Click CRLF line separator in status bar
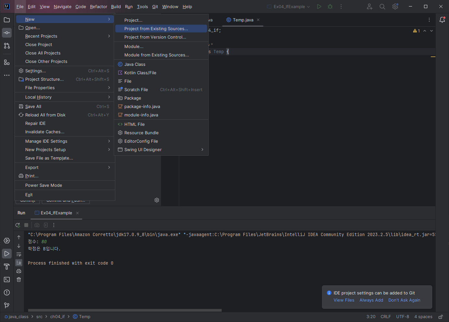This screenshot has height=322, width=449. coord(386,317)
